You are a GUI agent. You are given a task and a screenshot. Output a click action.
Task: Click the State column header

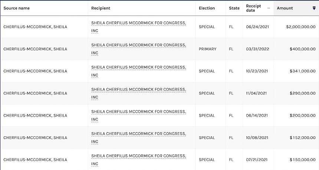tap(234, 8)
